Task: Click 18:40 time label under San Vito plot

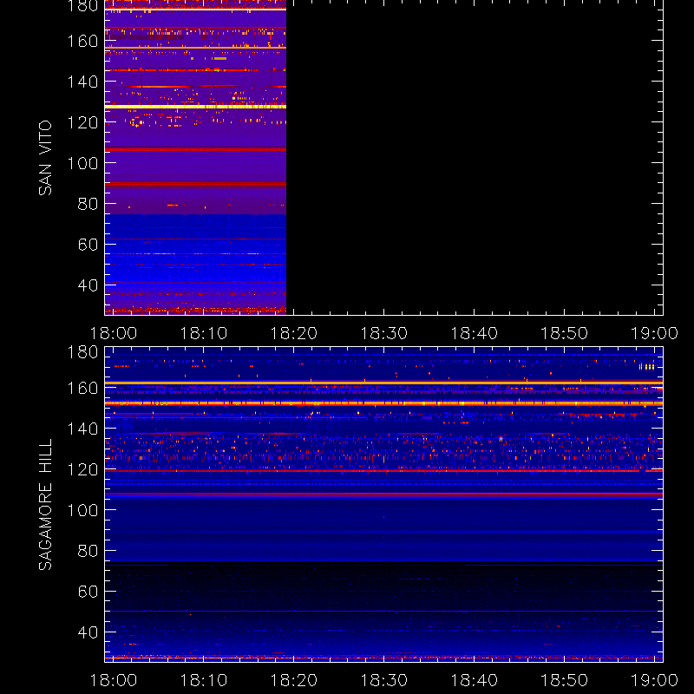Action: (474, 333)
